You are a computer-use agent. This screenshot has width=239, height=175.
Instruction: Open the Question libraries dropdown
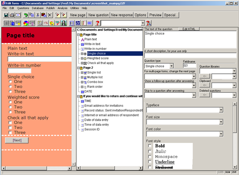[234, 71]
